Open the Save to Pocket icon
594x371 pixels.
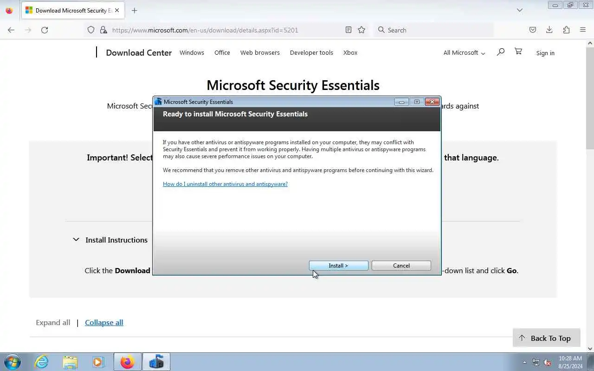(533, 30)
